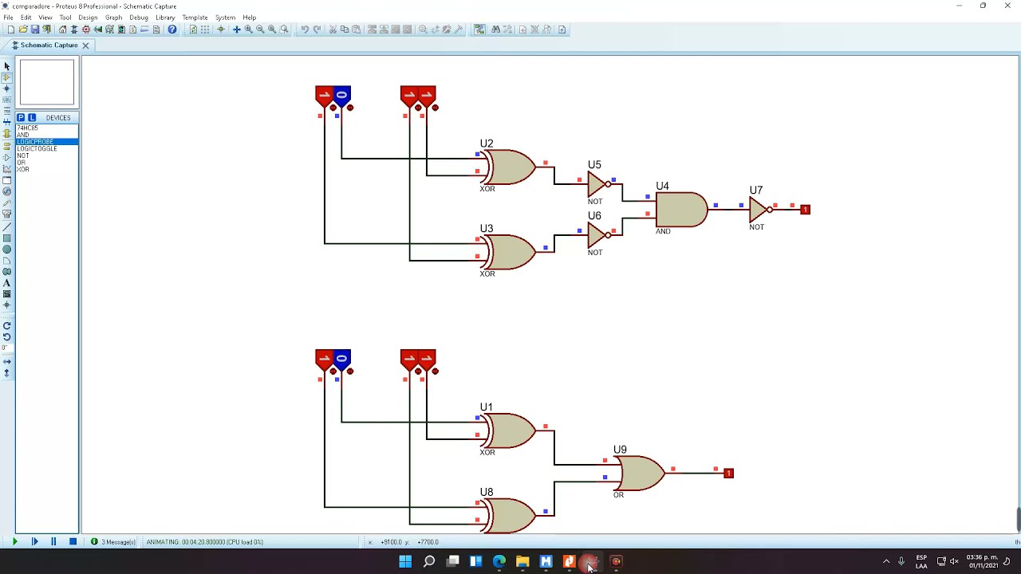Screen dimensions: 1021x574
Task: Mirror horizontally with the X-mirror icon
Action: [7, 361]
